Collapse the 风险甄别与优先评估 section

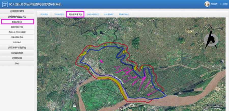(x=17, y=17)
